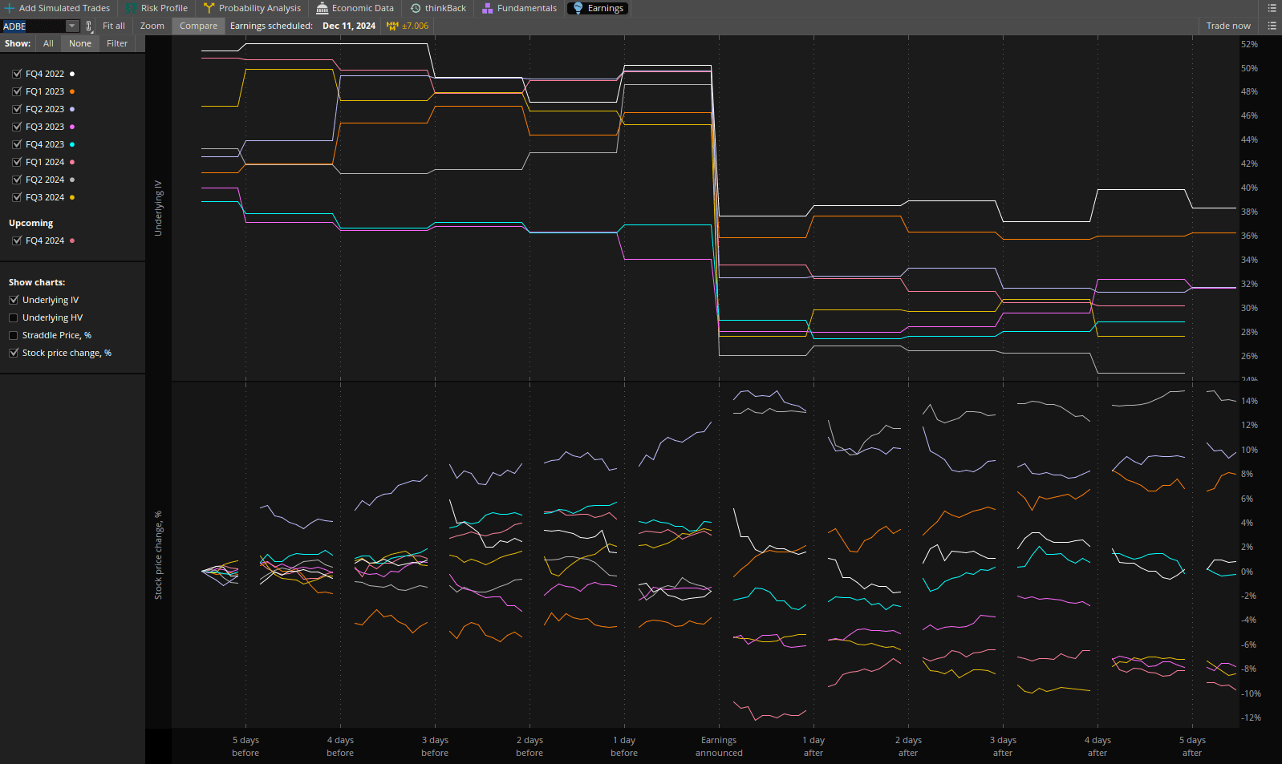Open the Risk Profile tab
This screenshot has height=764, width=1282.
coord(156,8)
